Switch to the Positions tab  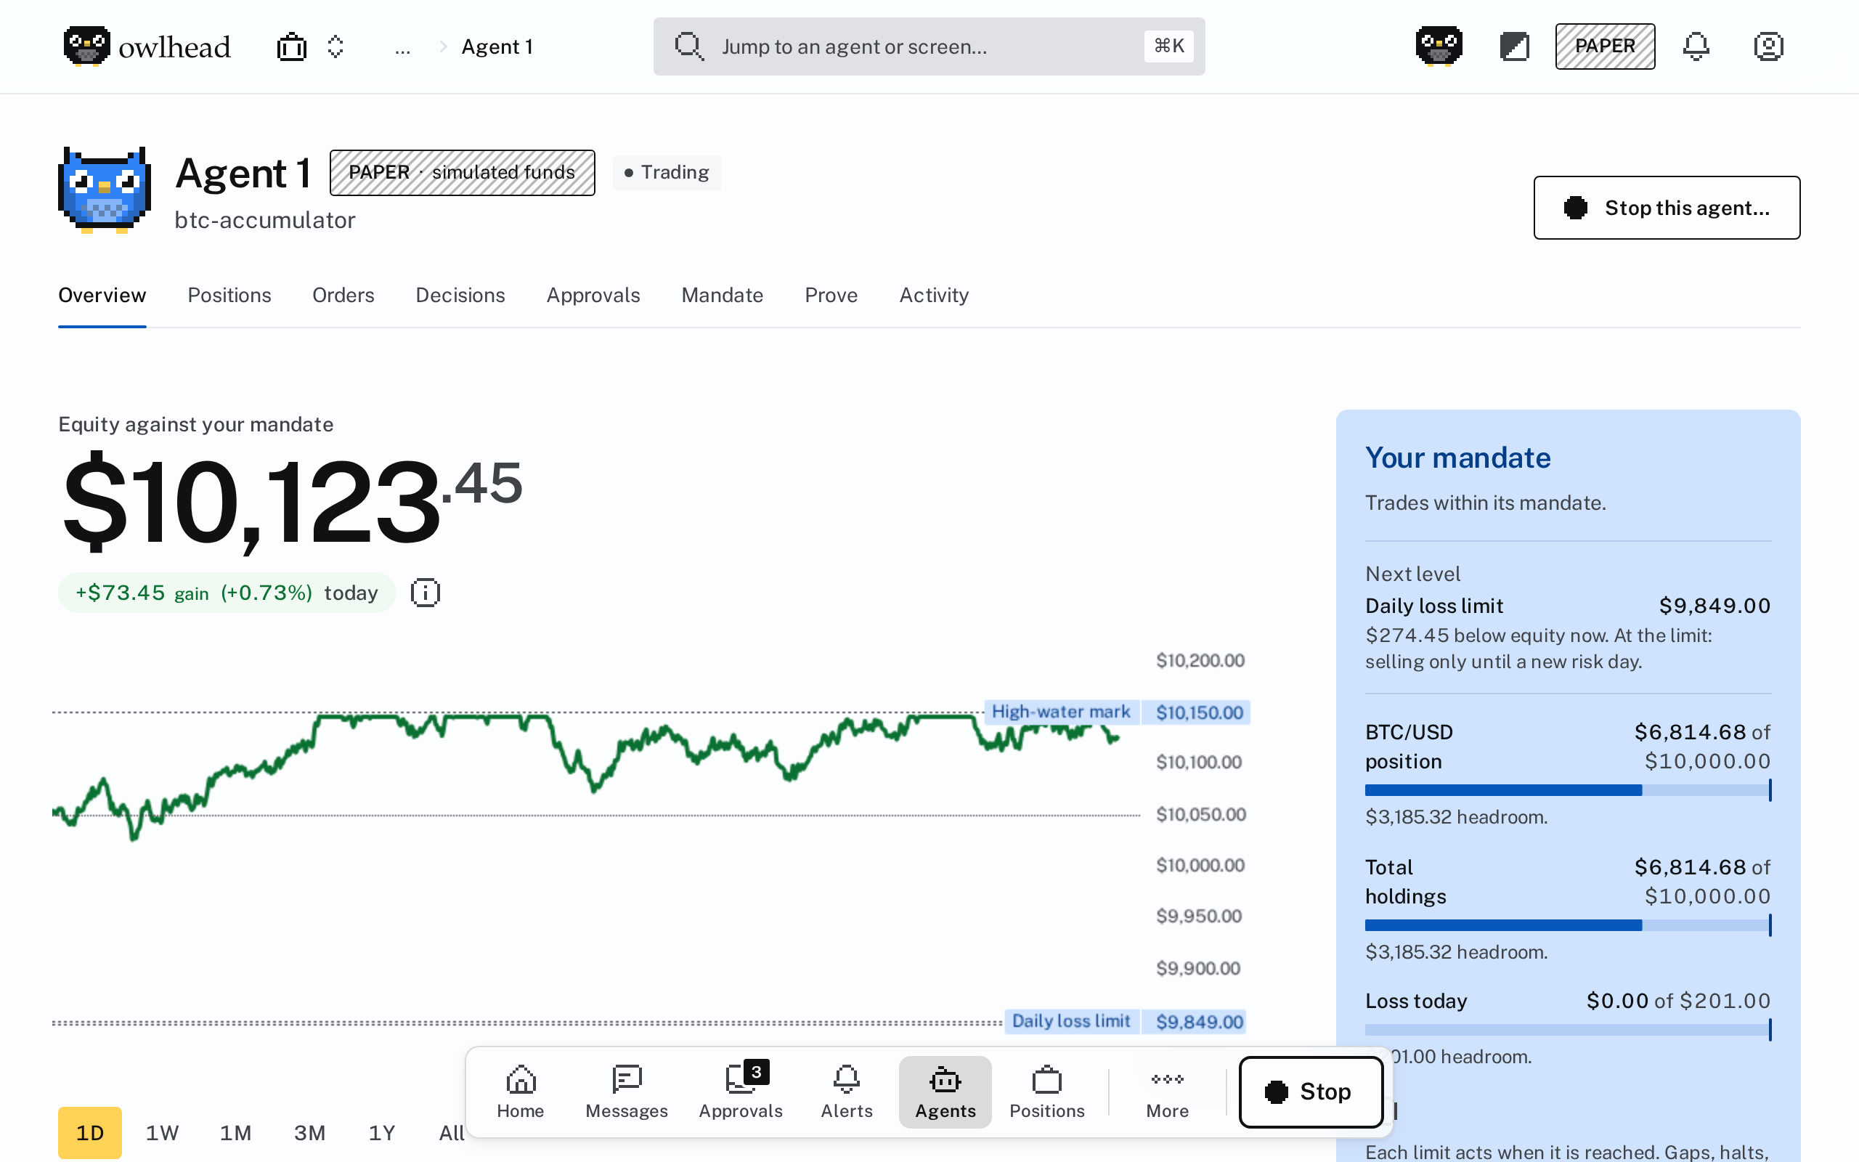[229, 295]
